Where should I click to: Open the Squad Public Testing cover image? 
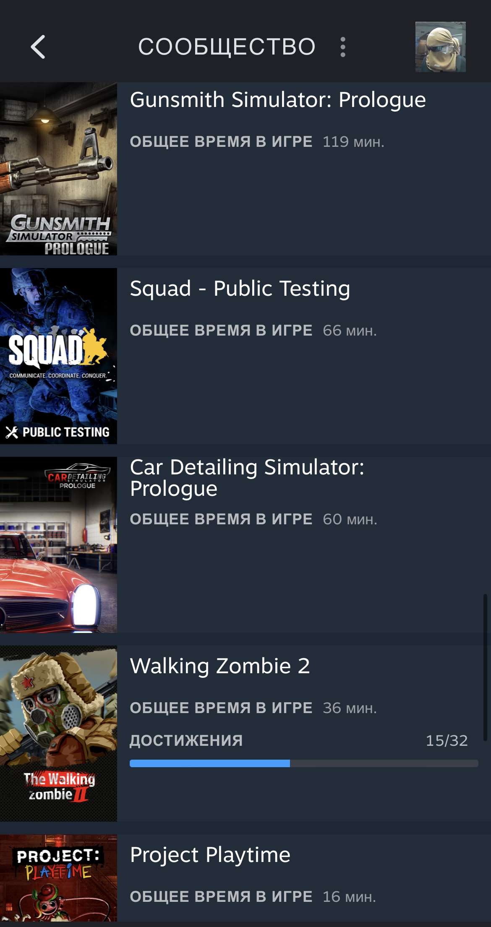(58, 356)
